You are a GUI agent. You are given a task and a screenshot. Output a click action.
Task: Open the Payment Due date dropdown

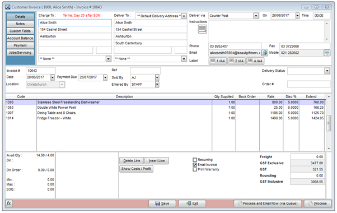coord(105,77)
